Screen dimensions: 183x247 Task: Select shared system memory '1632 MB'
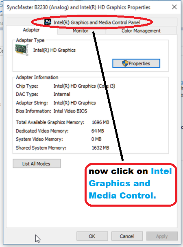point(100,148)
